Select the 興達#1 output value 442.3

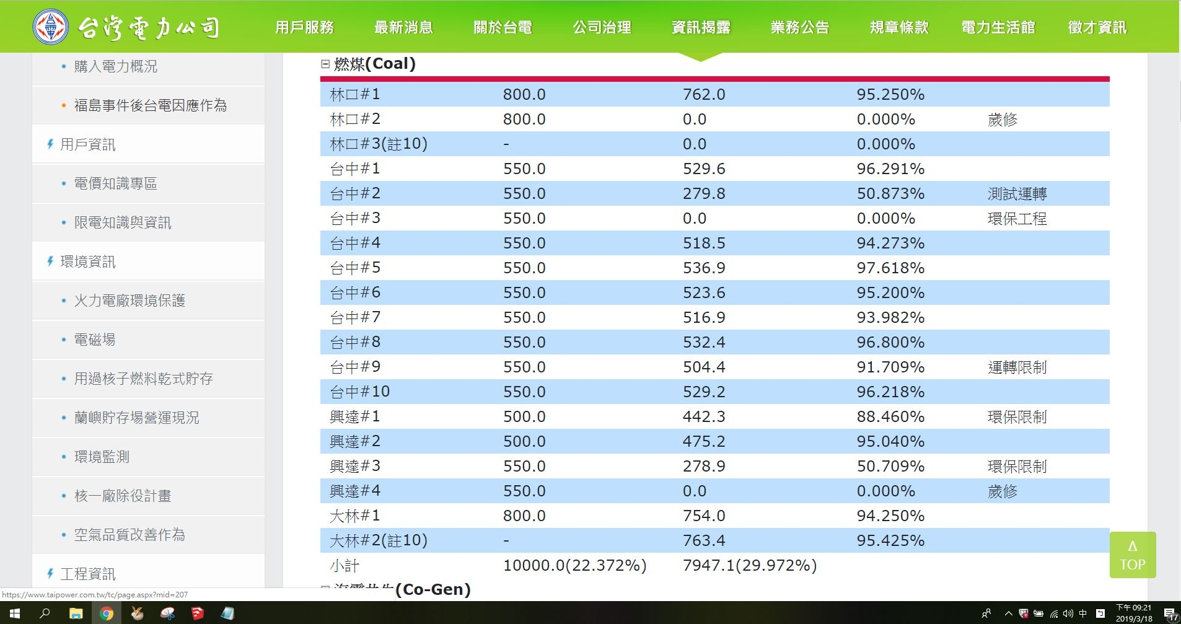704,416
